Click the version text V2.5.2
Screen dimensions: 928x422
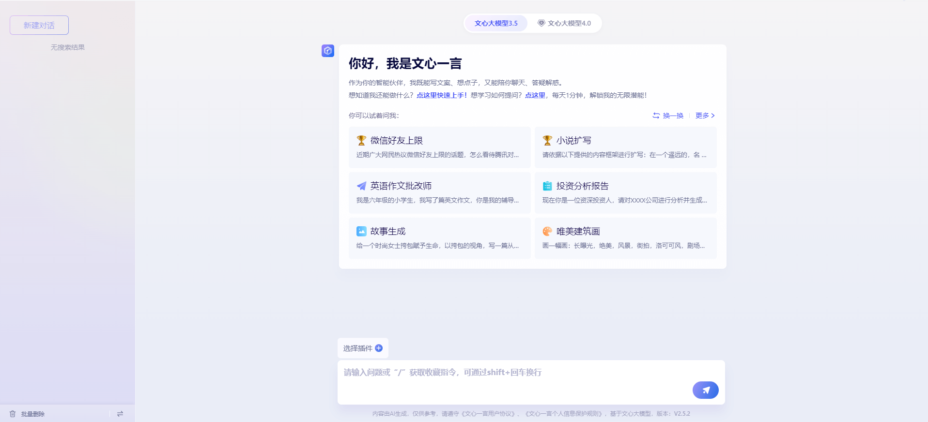(x=682, y=414)
